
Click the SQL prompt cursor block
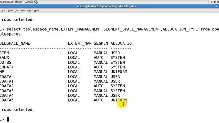point(8,119)
